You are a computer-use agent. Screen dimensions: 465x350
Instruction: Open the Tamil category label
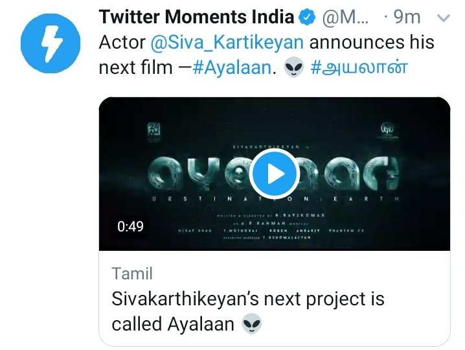[x=132, y=274]
